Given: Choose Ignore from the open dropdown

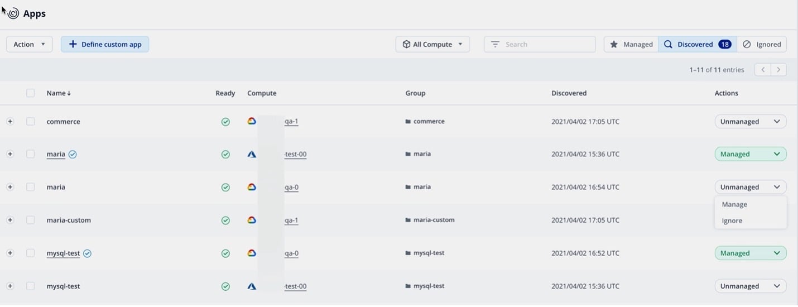Looking at the screenshot, I should coord(732,221).
